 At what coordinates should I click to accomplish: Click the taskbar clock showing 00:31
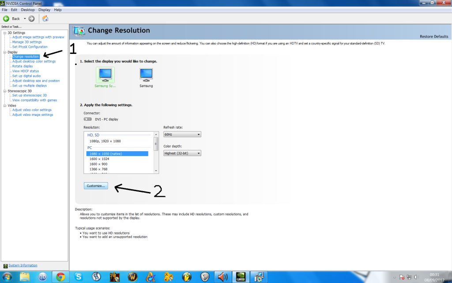434,275
